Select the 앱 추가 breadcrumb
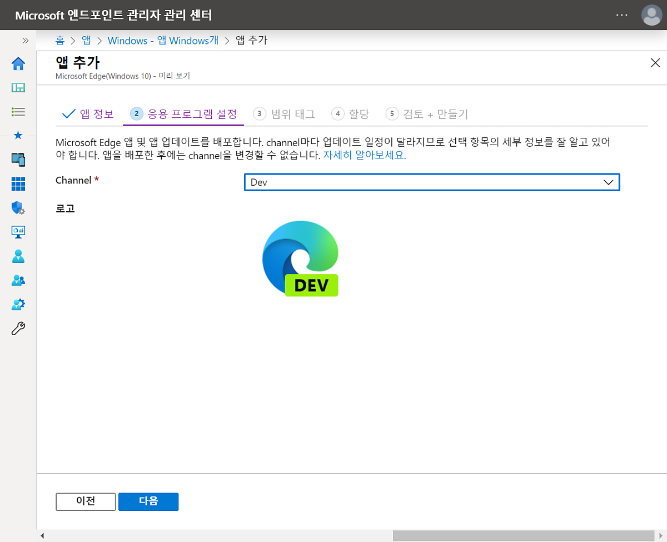This screenshot has width=667, height=542. [x=252, y=41]
